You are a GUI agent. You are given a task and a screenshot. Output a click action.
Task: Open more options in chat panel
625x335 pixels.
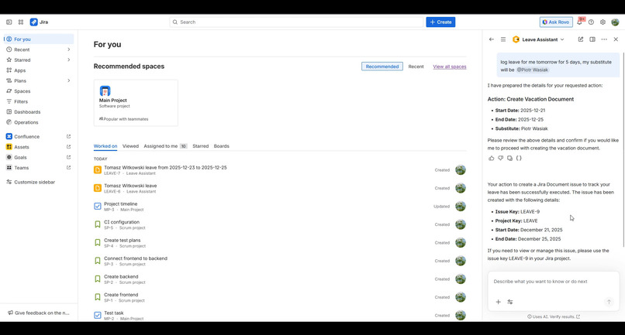[x=604, y=39]
